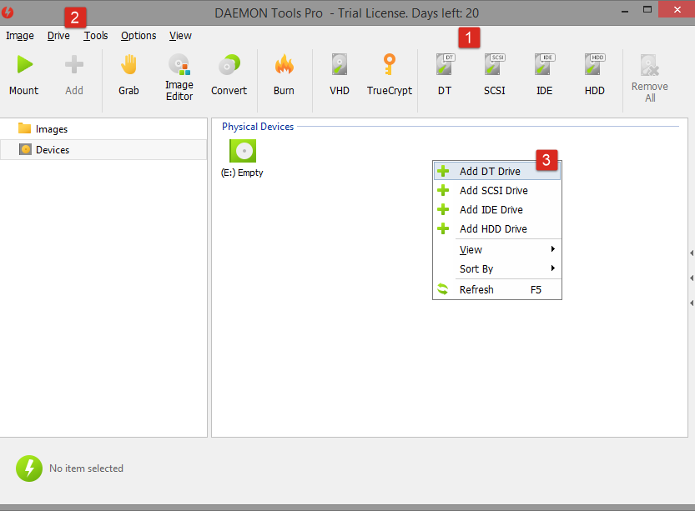Click the No item selected status text
695x511 pixels.
pos(86,468)
